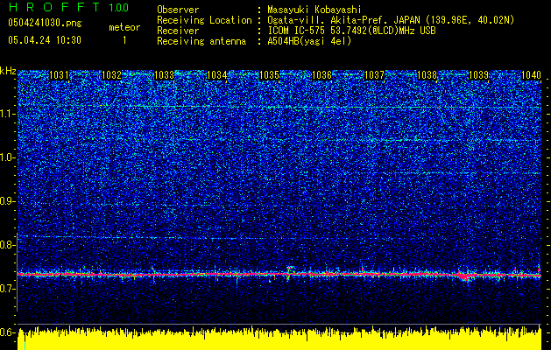Click the 1039 time marker
This screenshot has height=350, width=551.
pos(479,75)
